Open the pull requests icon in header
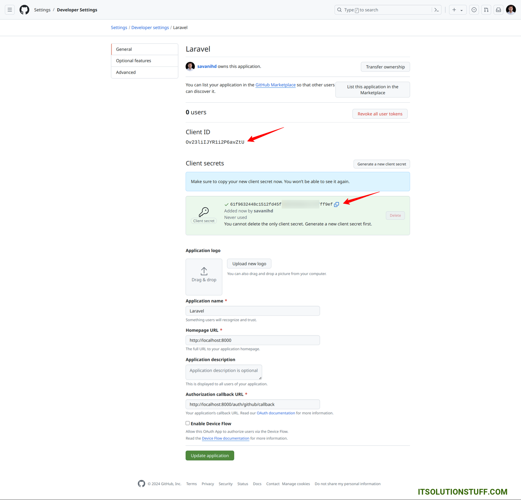This screenshot has width=521, height=500. coord(486,10)
